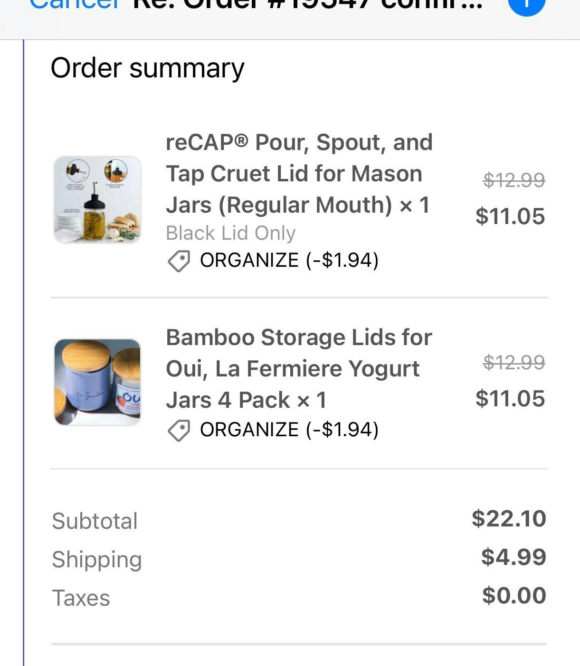This screenshot has height=666, width=580.
Task: Tap the Bamboo Lids crossed-out $12.99 price
Action: point(513,363)
